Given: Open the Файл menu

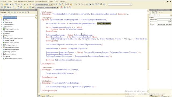Looking at the screenshot, I should (x=4, y=2).
